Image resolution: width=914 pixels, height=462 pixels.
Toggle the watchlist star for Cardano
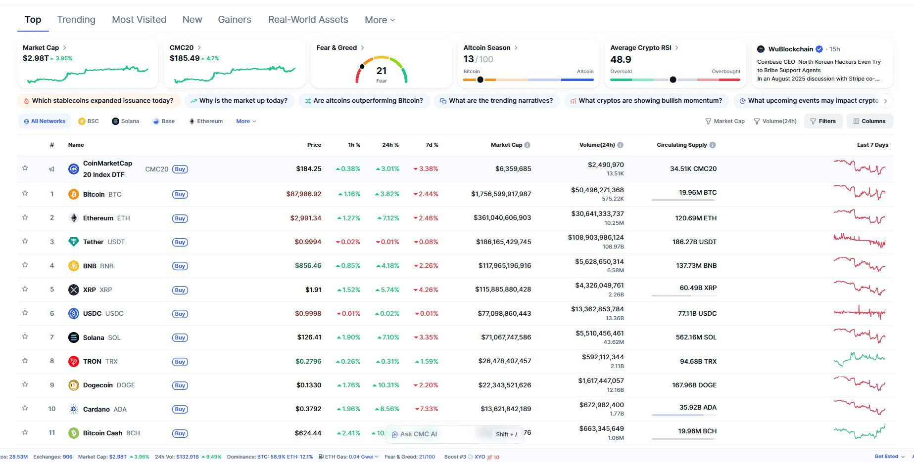point(25,409)
